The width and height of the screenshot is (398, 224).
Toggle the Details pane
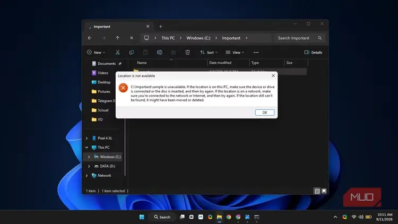(x=313, y=53)
